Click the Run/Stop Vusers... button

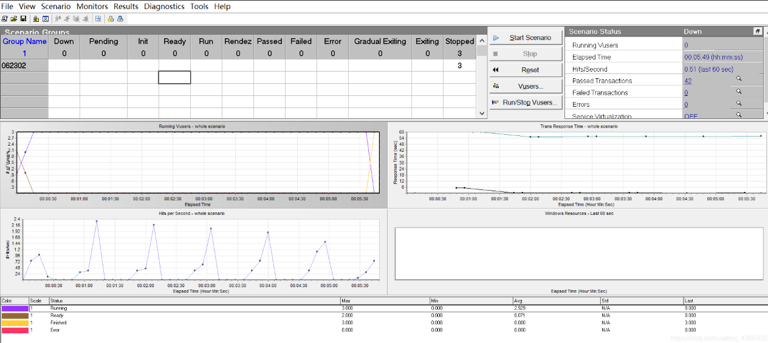coord(526,103)
